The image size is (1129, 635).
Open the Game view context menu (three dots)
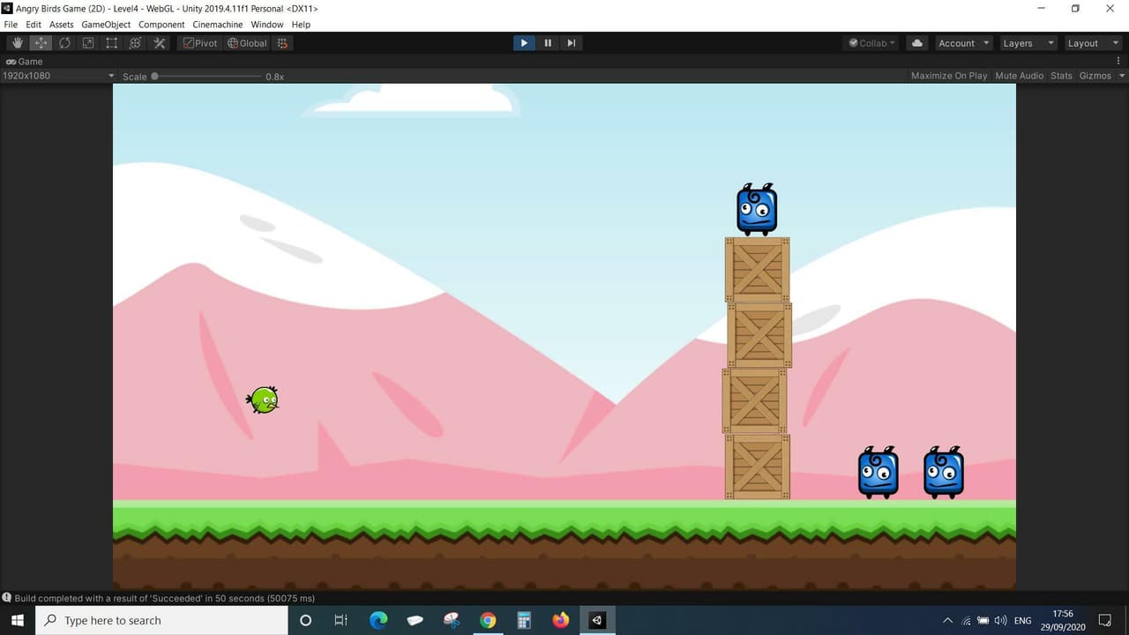tap(1118, 62)
